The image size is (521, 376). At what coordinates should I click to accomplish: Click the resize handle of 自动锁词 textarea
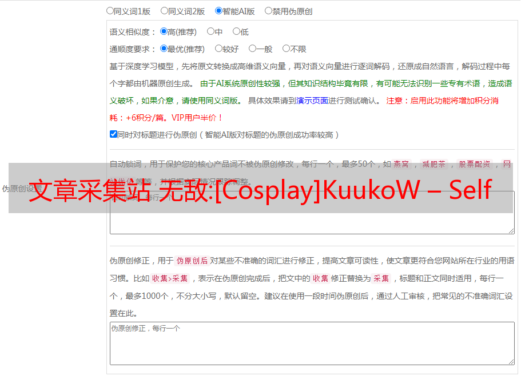511,230
